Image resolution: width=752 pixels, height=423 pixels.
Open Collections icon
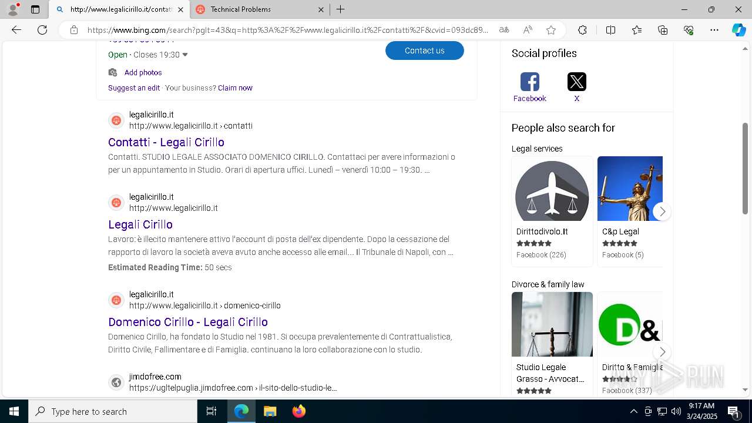pyautogui.click(x=663, y=30)
